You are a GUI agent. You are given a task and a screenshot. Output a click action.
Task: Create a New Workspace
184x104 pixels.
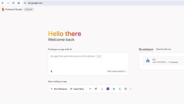[x=59, y=89]
